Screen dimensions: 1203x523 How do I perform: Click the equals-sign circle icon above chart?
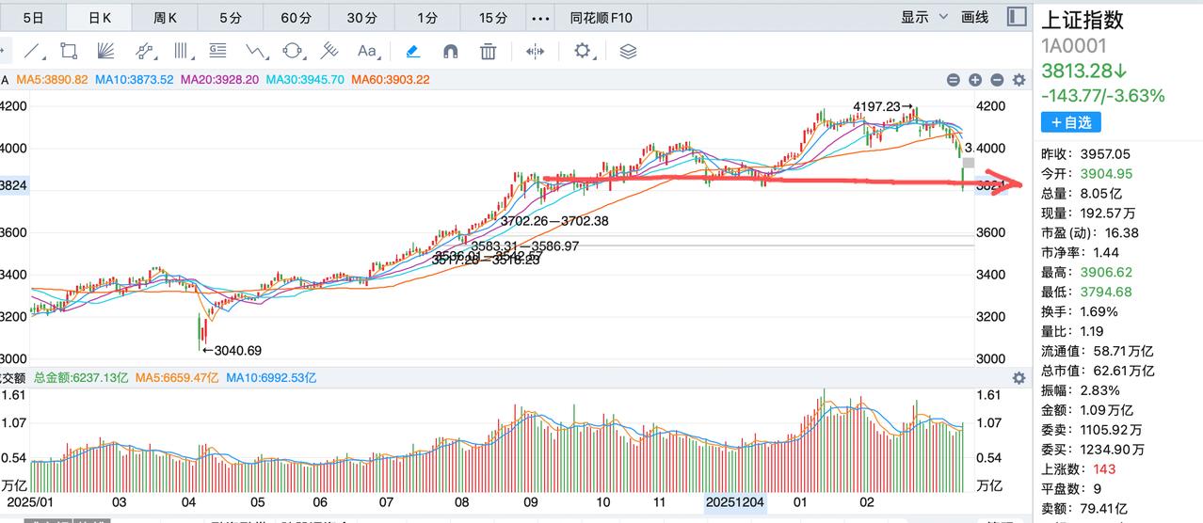pyautogui.click(x=954, y=81)
